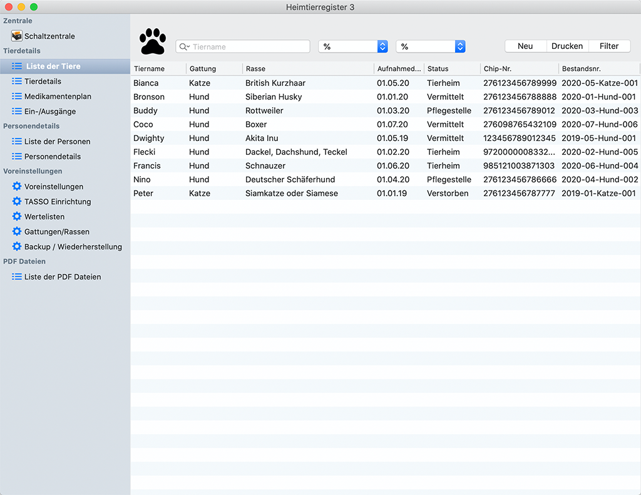Open Gattungen/Rassen settings
This screenshot has width=641, height=495.
(x=57, y=232)
